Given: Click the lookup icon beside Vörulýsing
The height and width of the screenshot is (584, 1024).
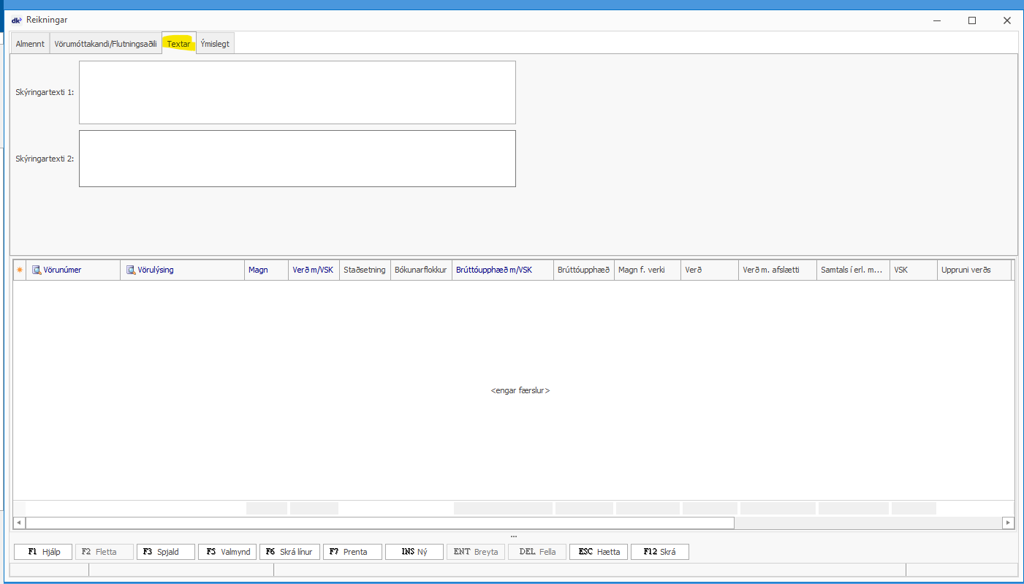Looking at the screenshot, I should [131, 270].
